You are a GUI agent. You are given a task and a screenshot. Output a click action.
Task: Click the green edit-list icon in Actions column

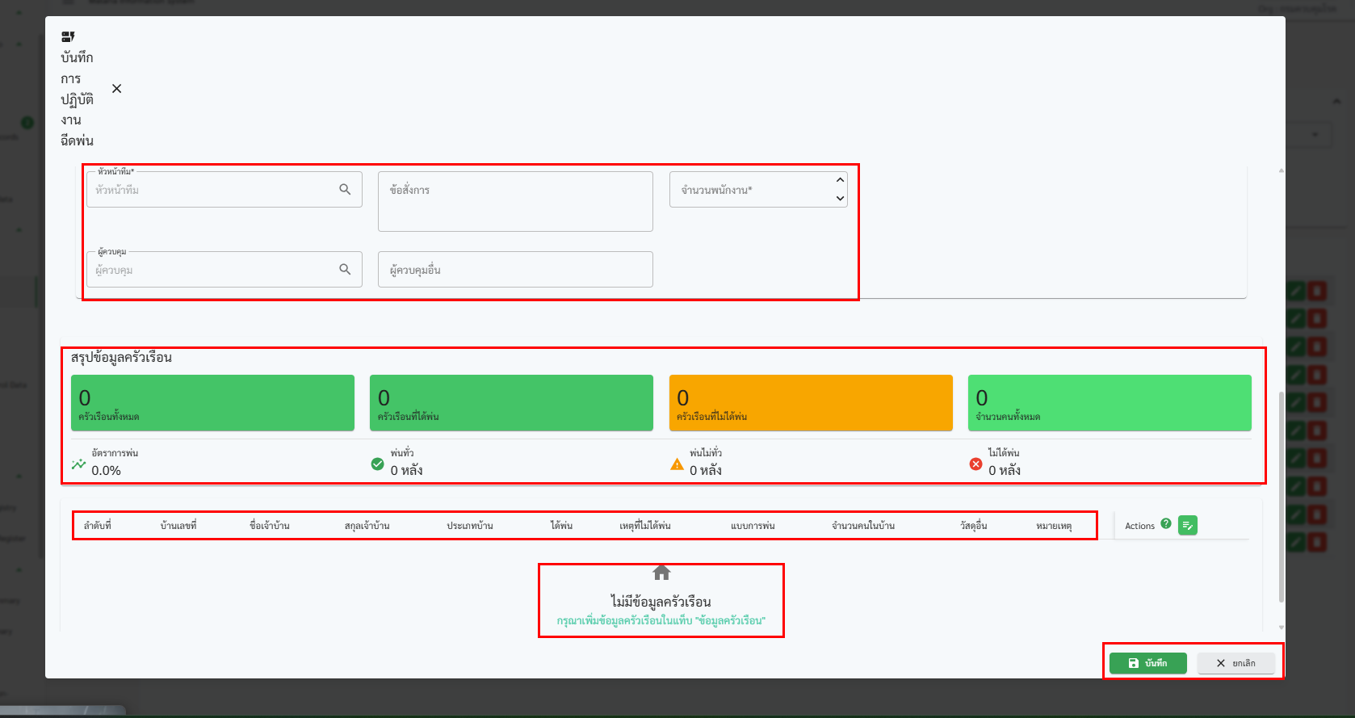1187,526
